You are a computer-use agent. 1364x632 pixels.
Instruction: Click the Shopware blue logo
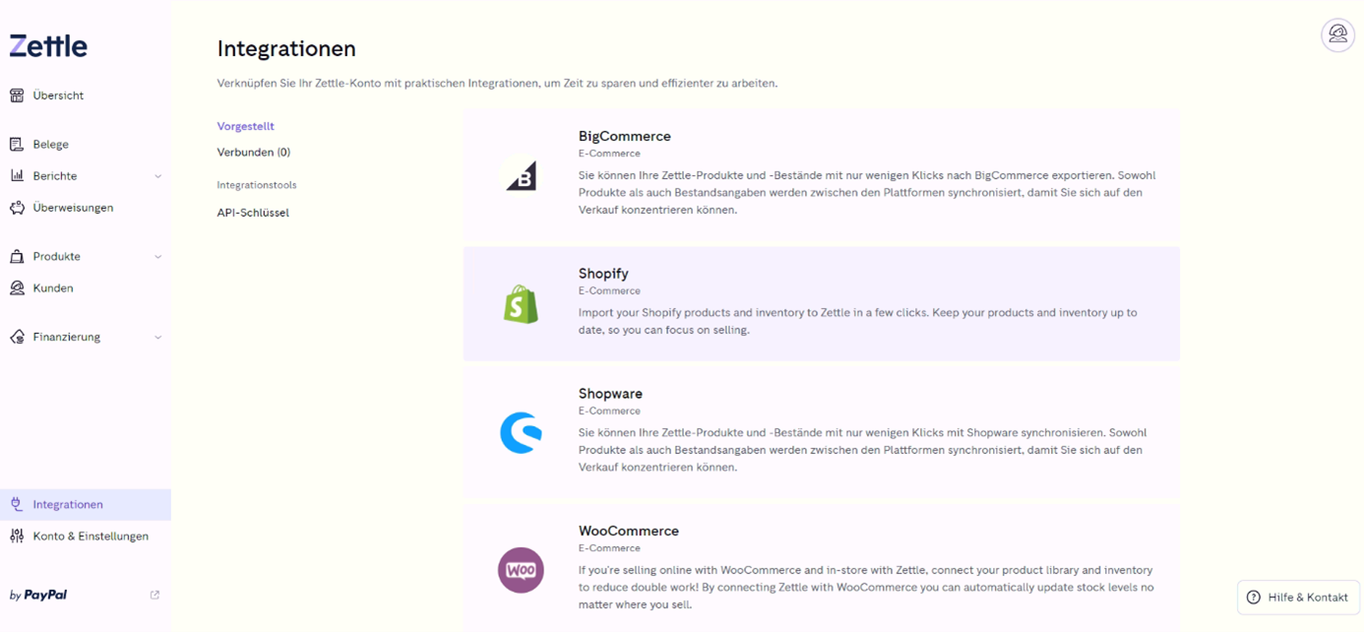521,432
